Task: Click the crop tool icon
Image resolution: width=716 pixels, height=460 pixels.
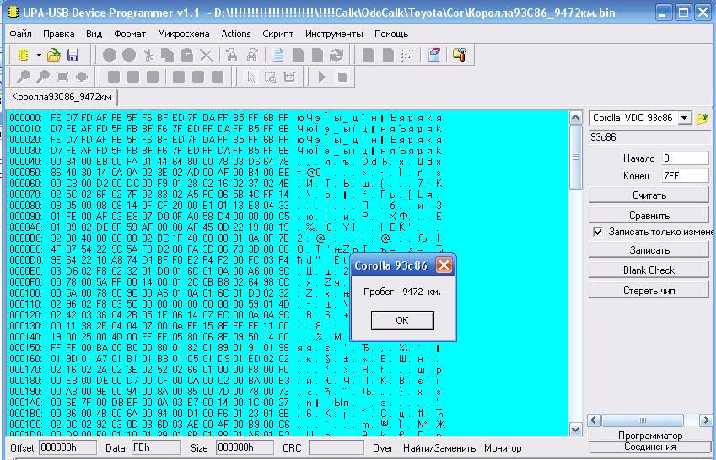Action: (289, 77)
